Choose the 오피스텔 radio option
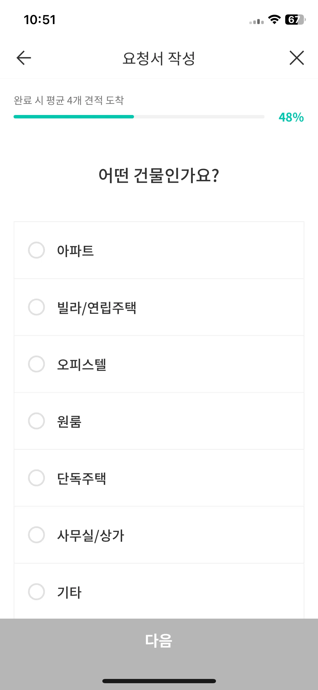The height and width of the screenshot is (690, 318). [36, 364]
